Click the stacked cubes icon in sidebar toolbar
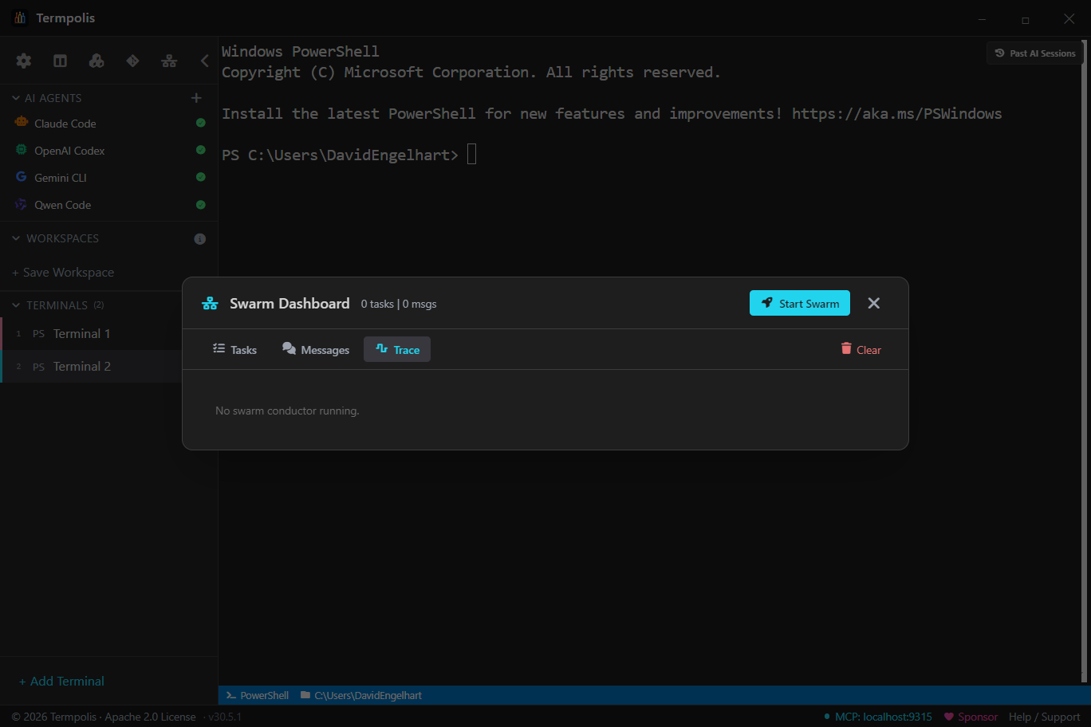Screen dimensions: 1091x727 [x=96, y=61]
